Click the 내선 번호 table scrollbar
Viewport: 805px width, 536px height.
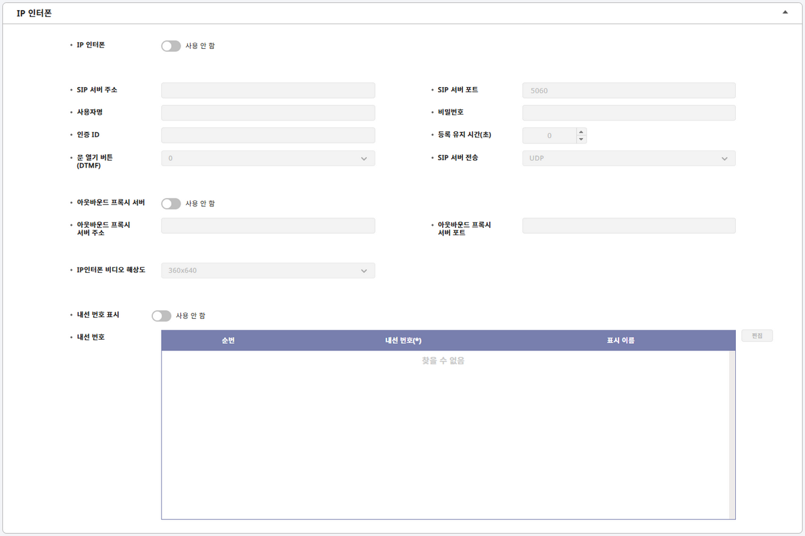coord(732,434)
